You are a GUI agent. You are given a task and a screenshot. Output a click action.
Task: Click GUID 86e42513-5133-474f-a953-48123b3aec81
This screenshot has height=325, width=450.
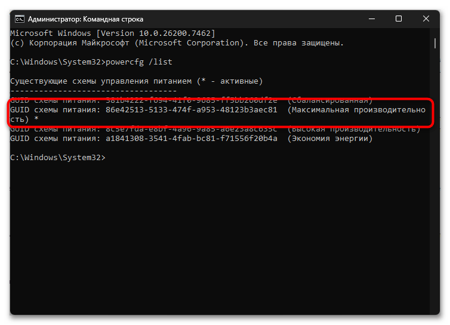point(192,110)
